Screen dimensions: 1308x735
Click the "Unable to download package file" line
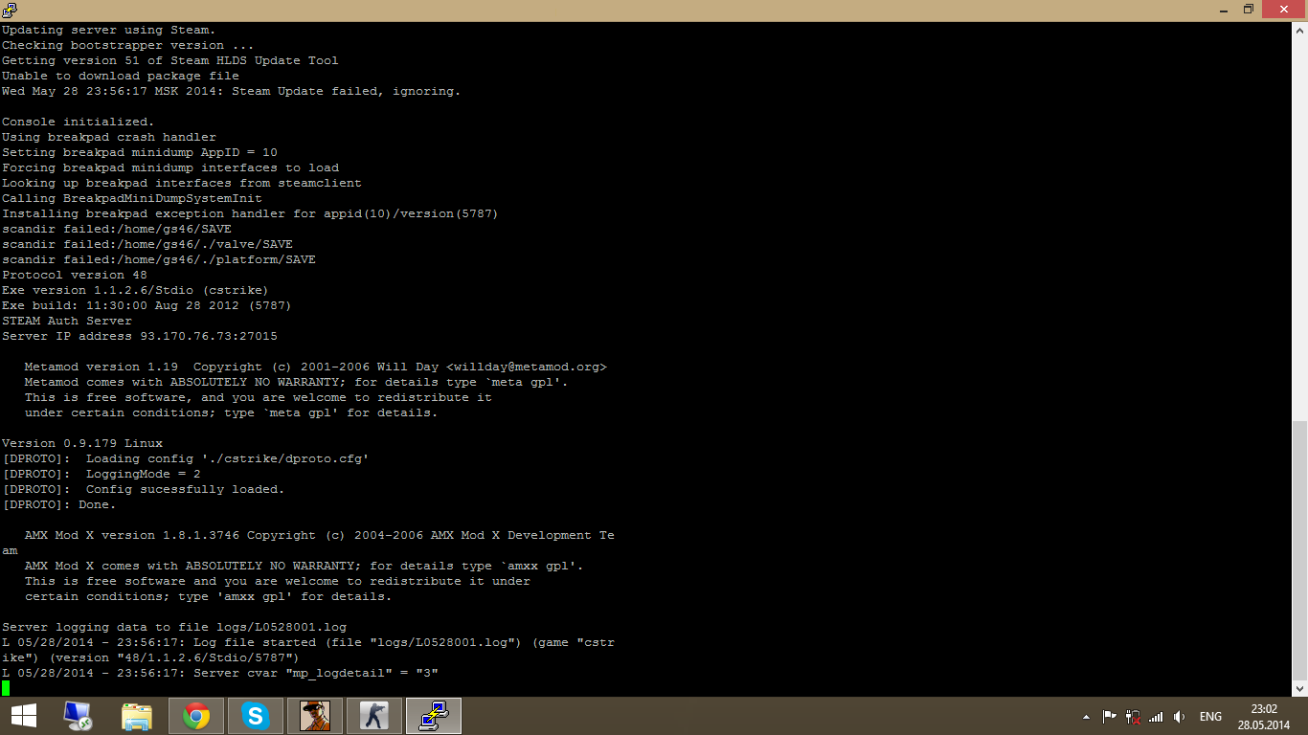(x=121, y=76)
